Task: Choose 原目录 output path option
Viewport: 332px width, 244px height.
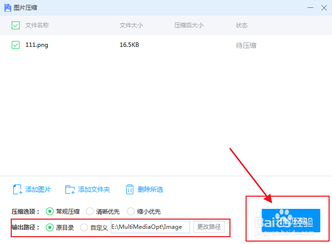Action: (x=50, y=227)
